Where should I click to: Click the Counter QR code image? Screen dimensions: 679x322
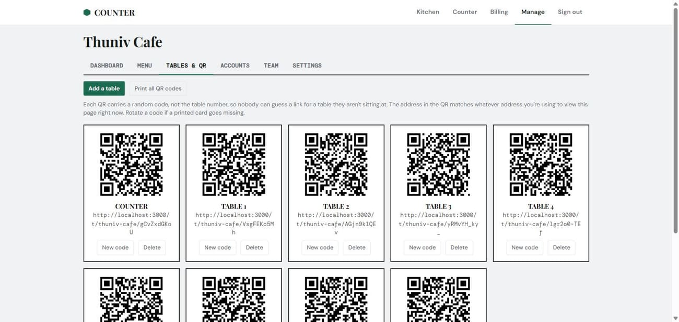pos(131,165)
